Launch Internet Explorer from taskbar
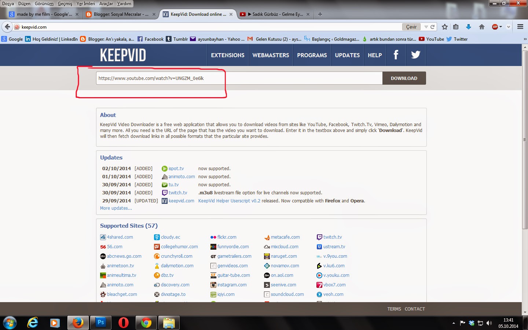The image size is (528, 330). point(33,323)
